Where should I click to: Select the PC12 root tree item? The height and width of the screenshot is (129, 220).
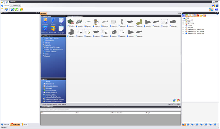(x=187, y=18)
